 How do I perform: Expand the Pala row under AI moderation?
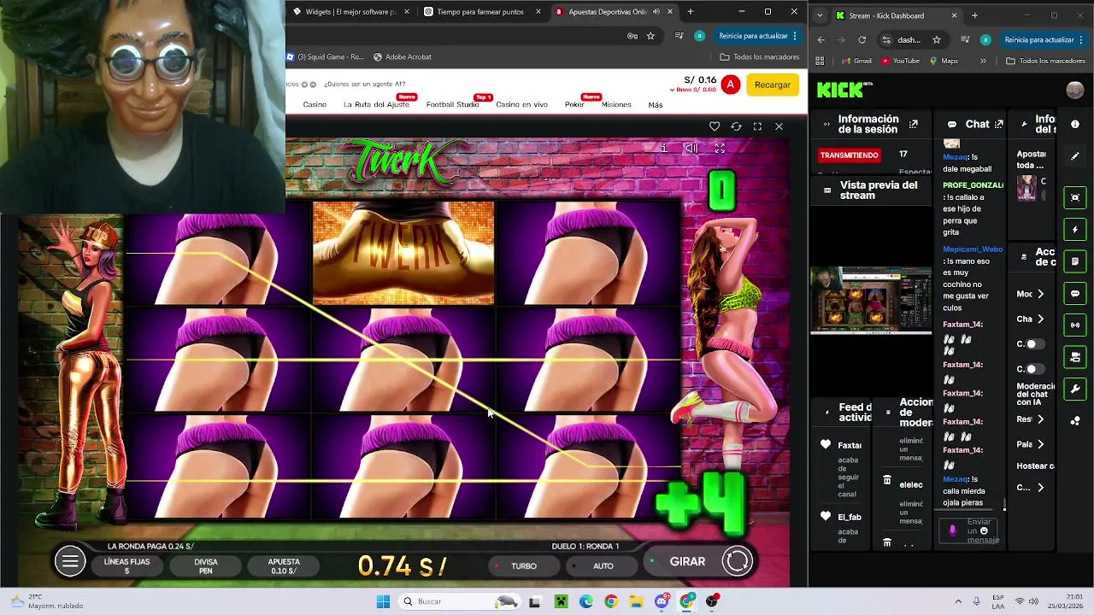[x=1031, y=444]
